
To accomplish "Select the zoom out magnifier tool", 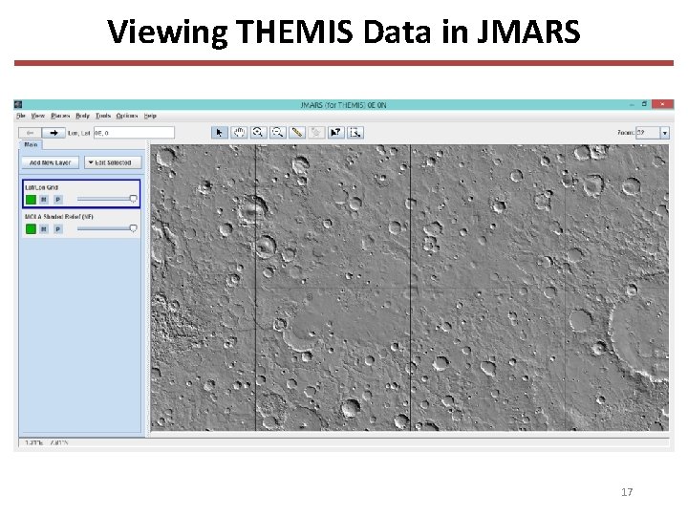I will 277,133.
